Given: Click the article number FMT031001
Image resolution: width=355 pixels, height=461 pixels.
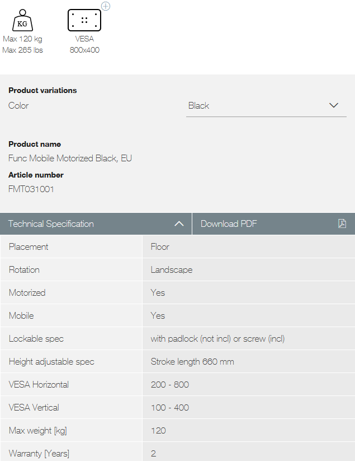Looking at the screenshot, I should pos(31,189).
